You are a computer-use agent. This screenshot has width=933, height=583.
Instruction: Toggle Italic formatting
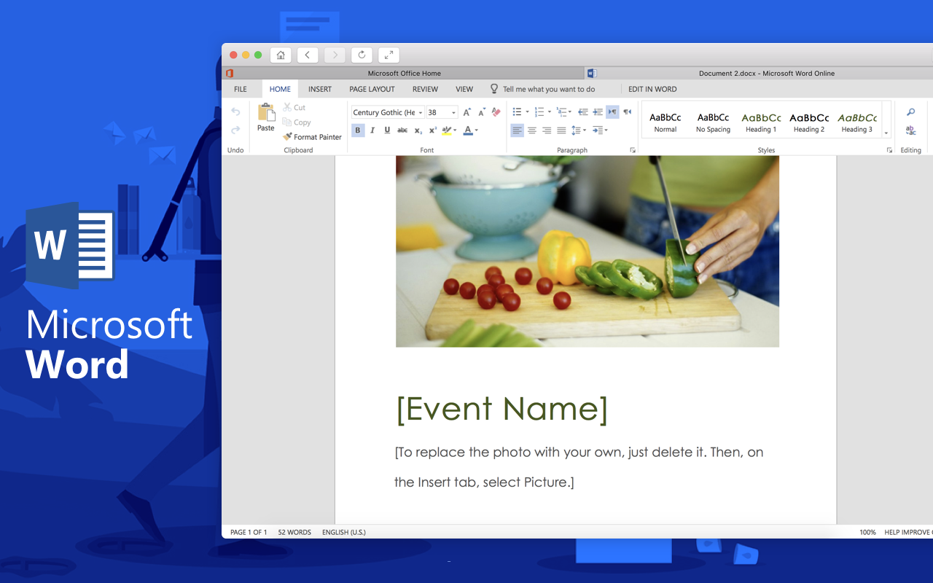pyautogui.click(x=372, y=130)
